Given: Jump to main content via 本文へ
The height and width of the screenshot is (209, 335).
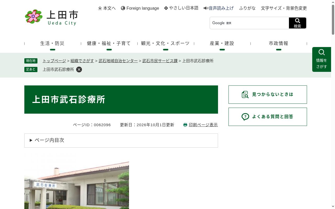Looking at the screenshot, I should [x=107, y=8].
